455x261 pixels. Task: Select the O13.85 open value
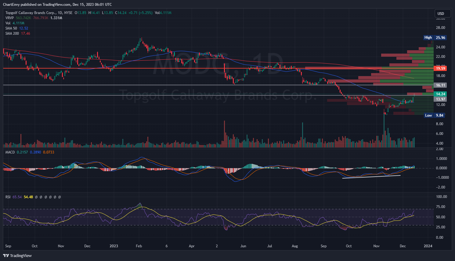81,13
